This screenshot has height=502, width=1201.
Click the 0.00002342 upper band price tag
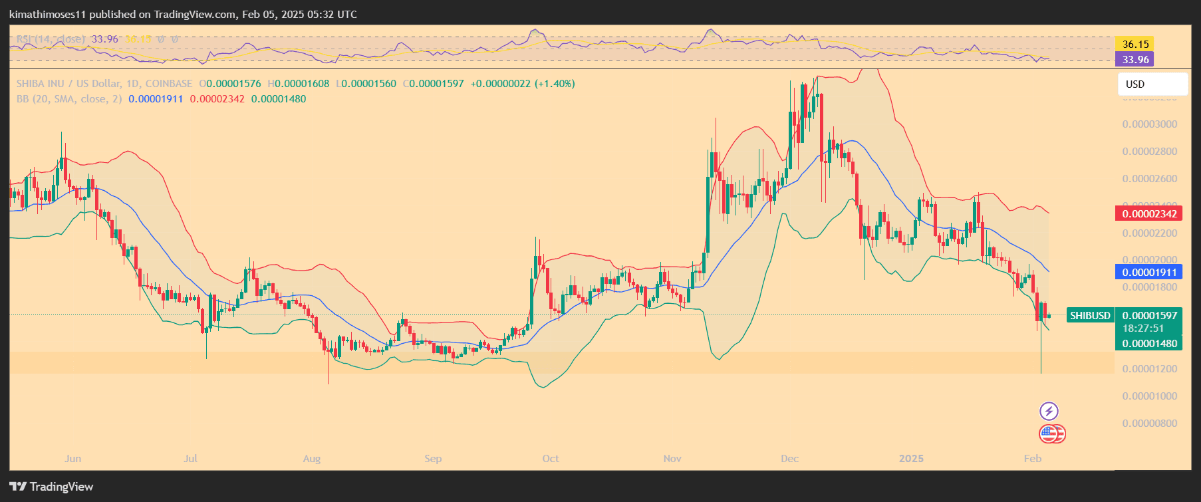[x=1148, y=213]
